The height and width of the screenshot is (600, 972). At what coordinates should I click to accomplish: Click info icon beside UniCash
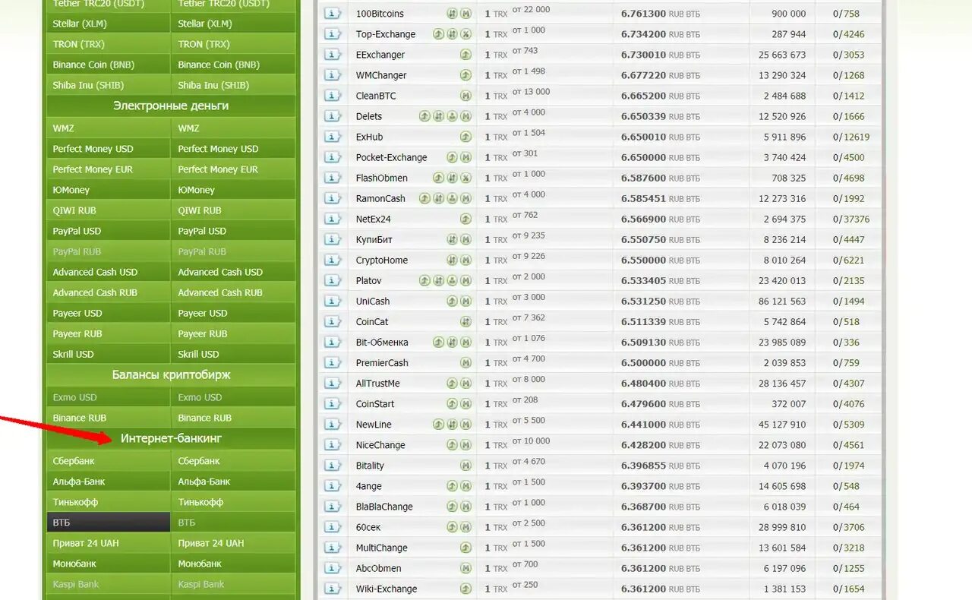333,301
